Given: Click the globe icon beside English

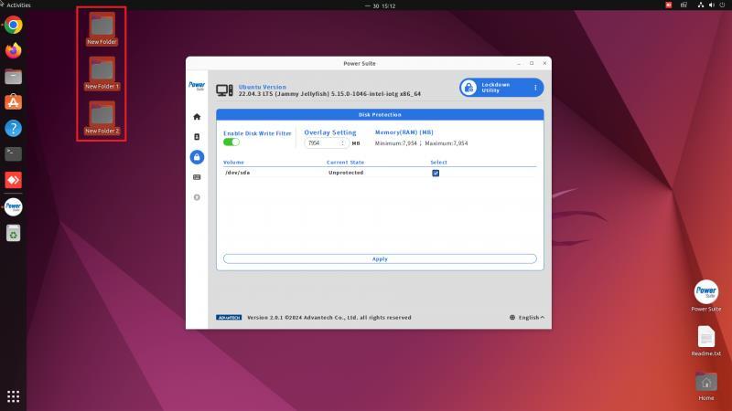Looking at the screenshot, I should pos(512,317).
